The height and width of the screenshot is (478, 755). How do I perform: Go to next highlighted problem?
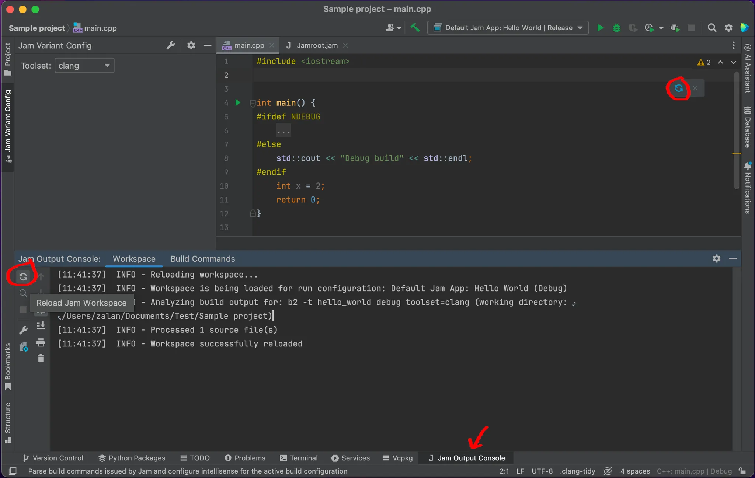coord(734,62)
